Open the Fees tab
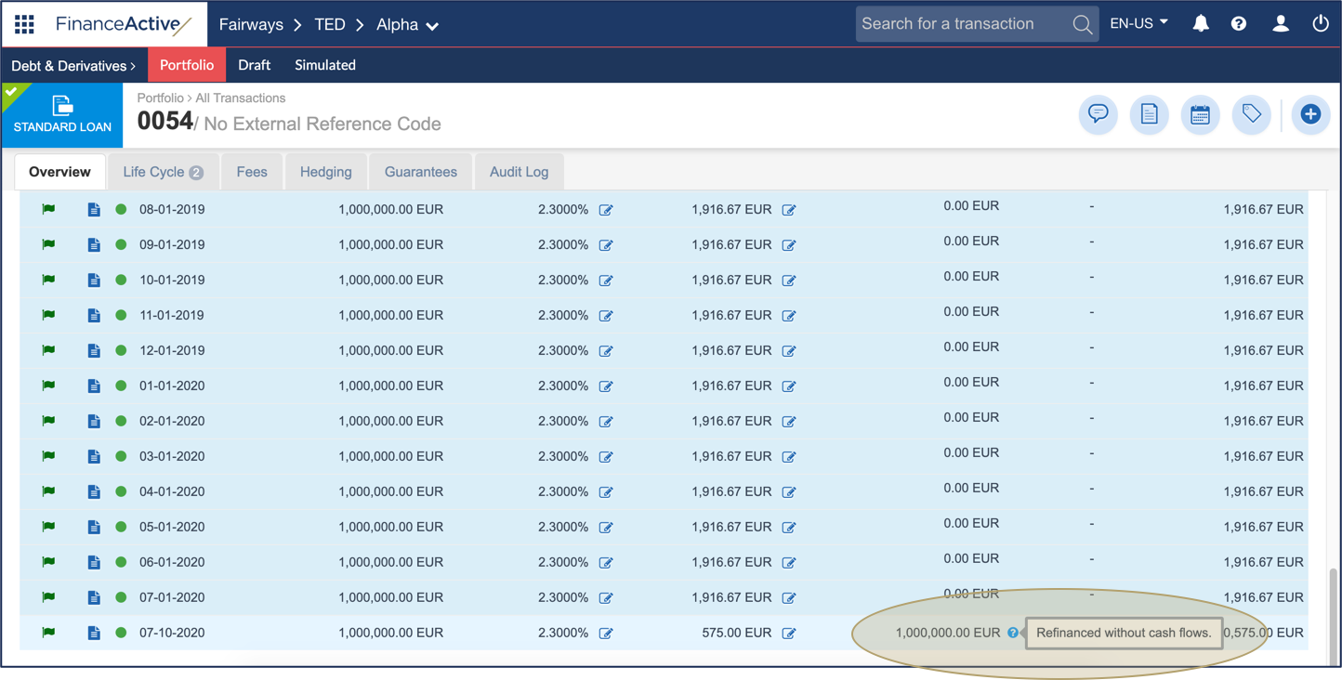Image resolution: width=1342 pixels, height=680 pixels. coord(252,172)
